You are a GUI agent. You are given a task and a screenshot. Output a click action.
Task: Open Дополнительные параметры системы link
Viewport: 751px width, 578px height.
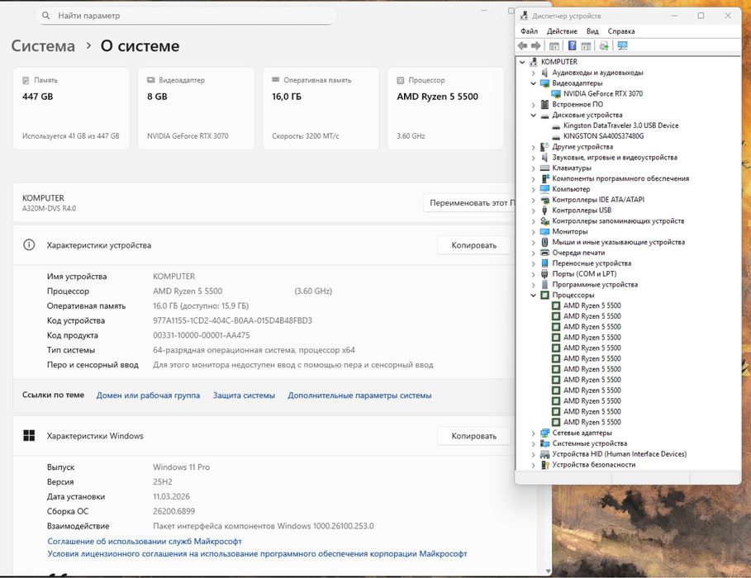click(359, 396)
